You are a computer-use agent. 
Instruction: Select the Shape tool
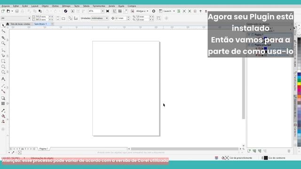tap(3, 31)
